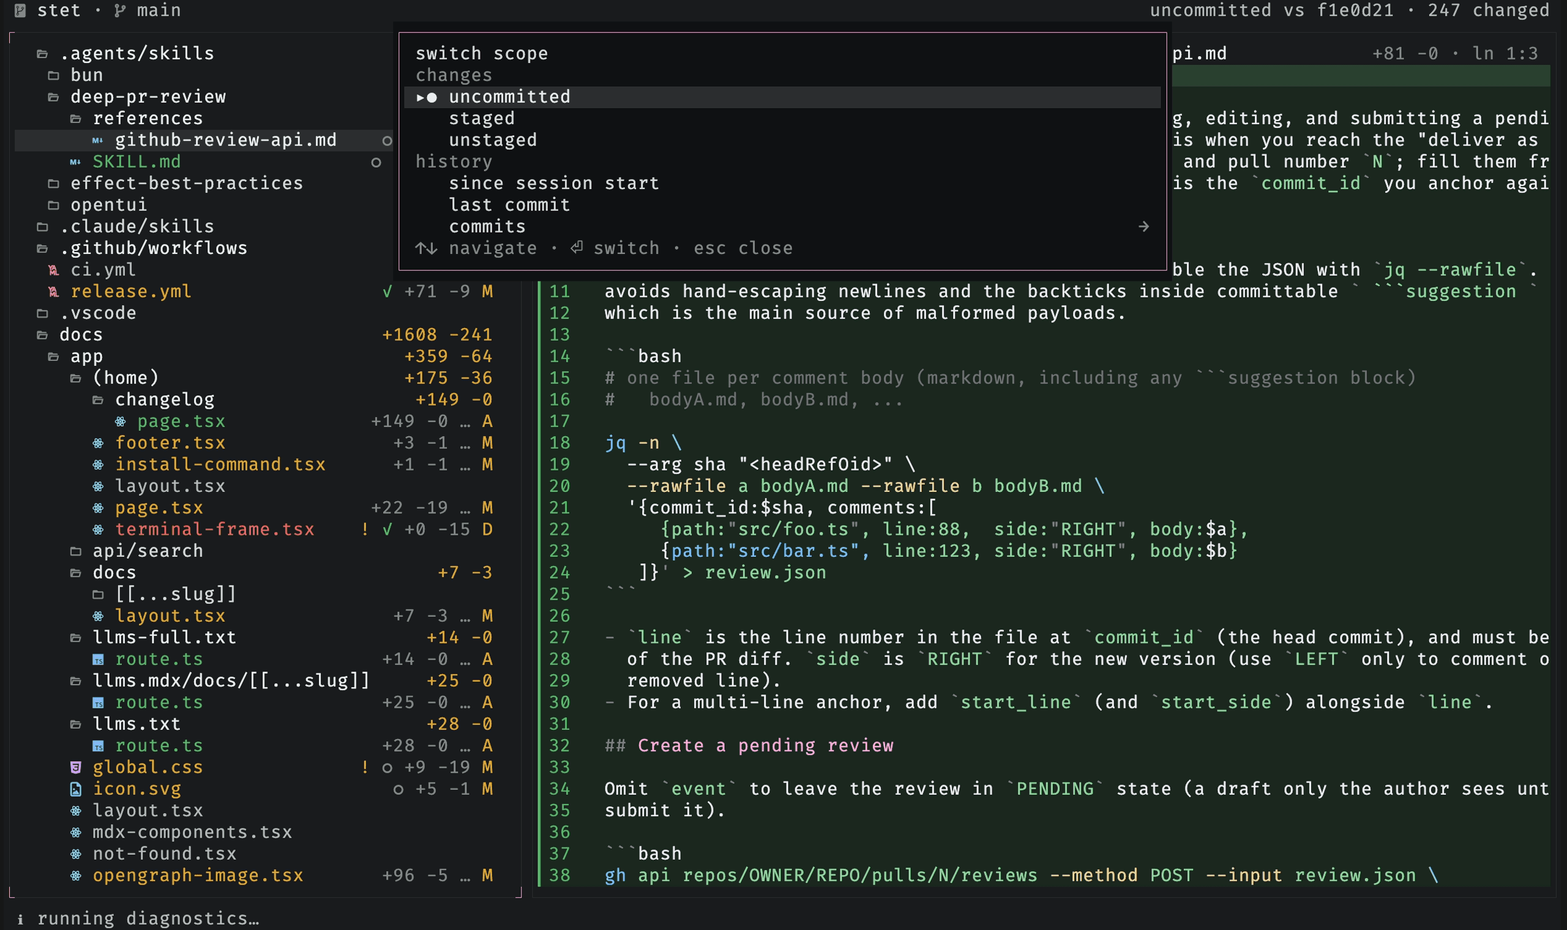Click the React icon of opengraph-image.tsx

tap(76, 876)
